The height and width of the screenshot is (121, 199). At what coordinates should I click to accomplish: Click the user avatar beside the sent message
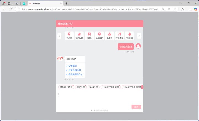coord(138,46)
